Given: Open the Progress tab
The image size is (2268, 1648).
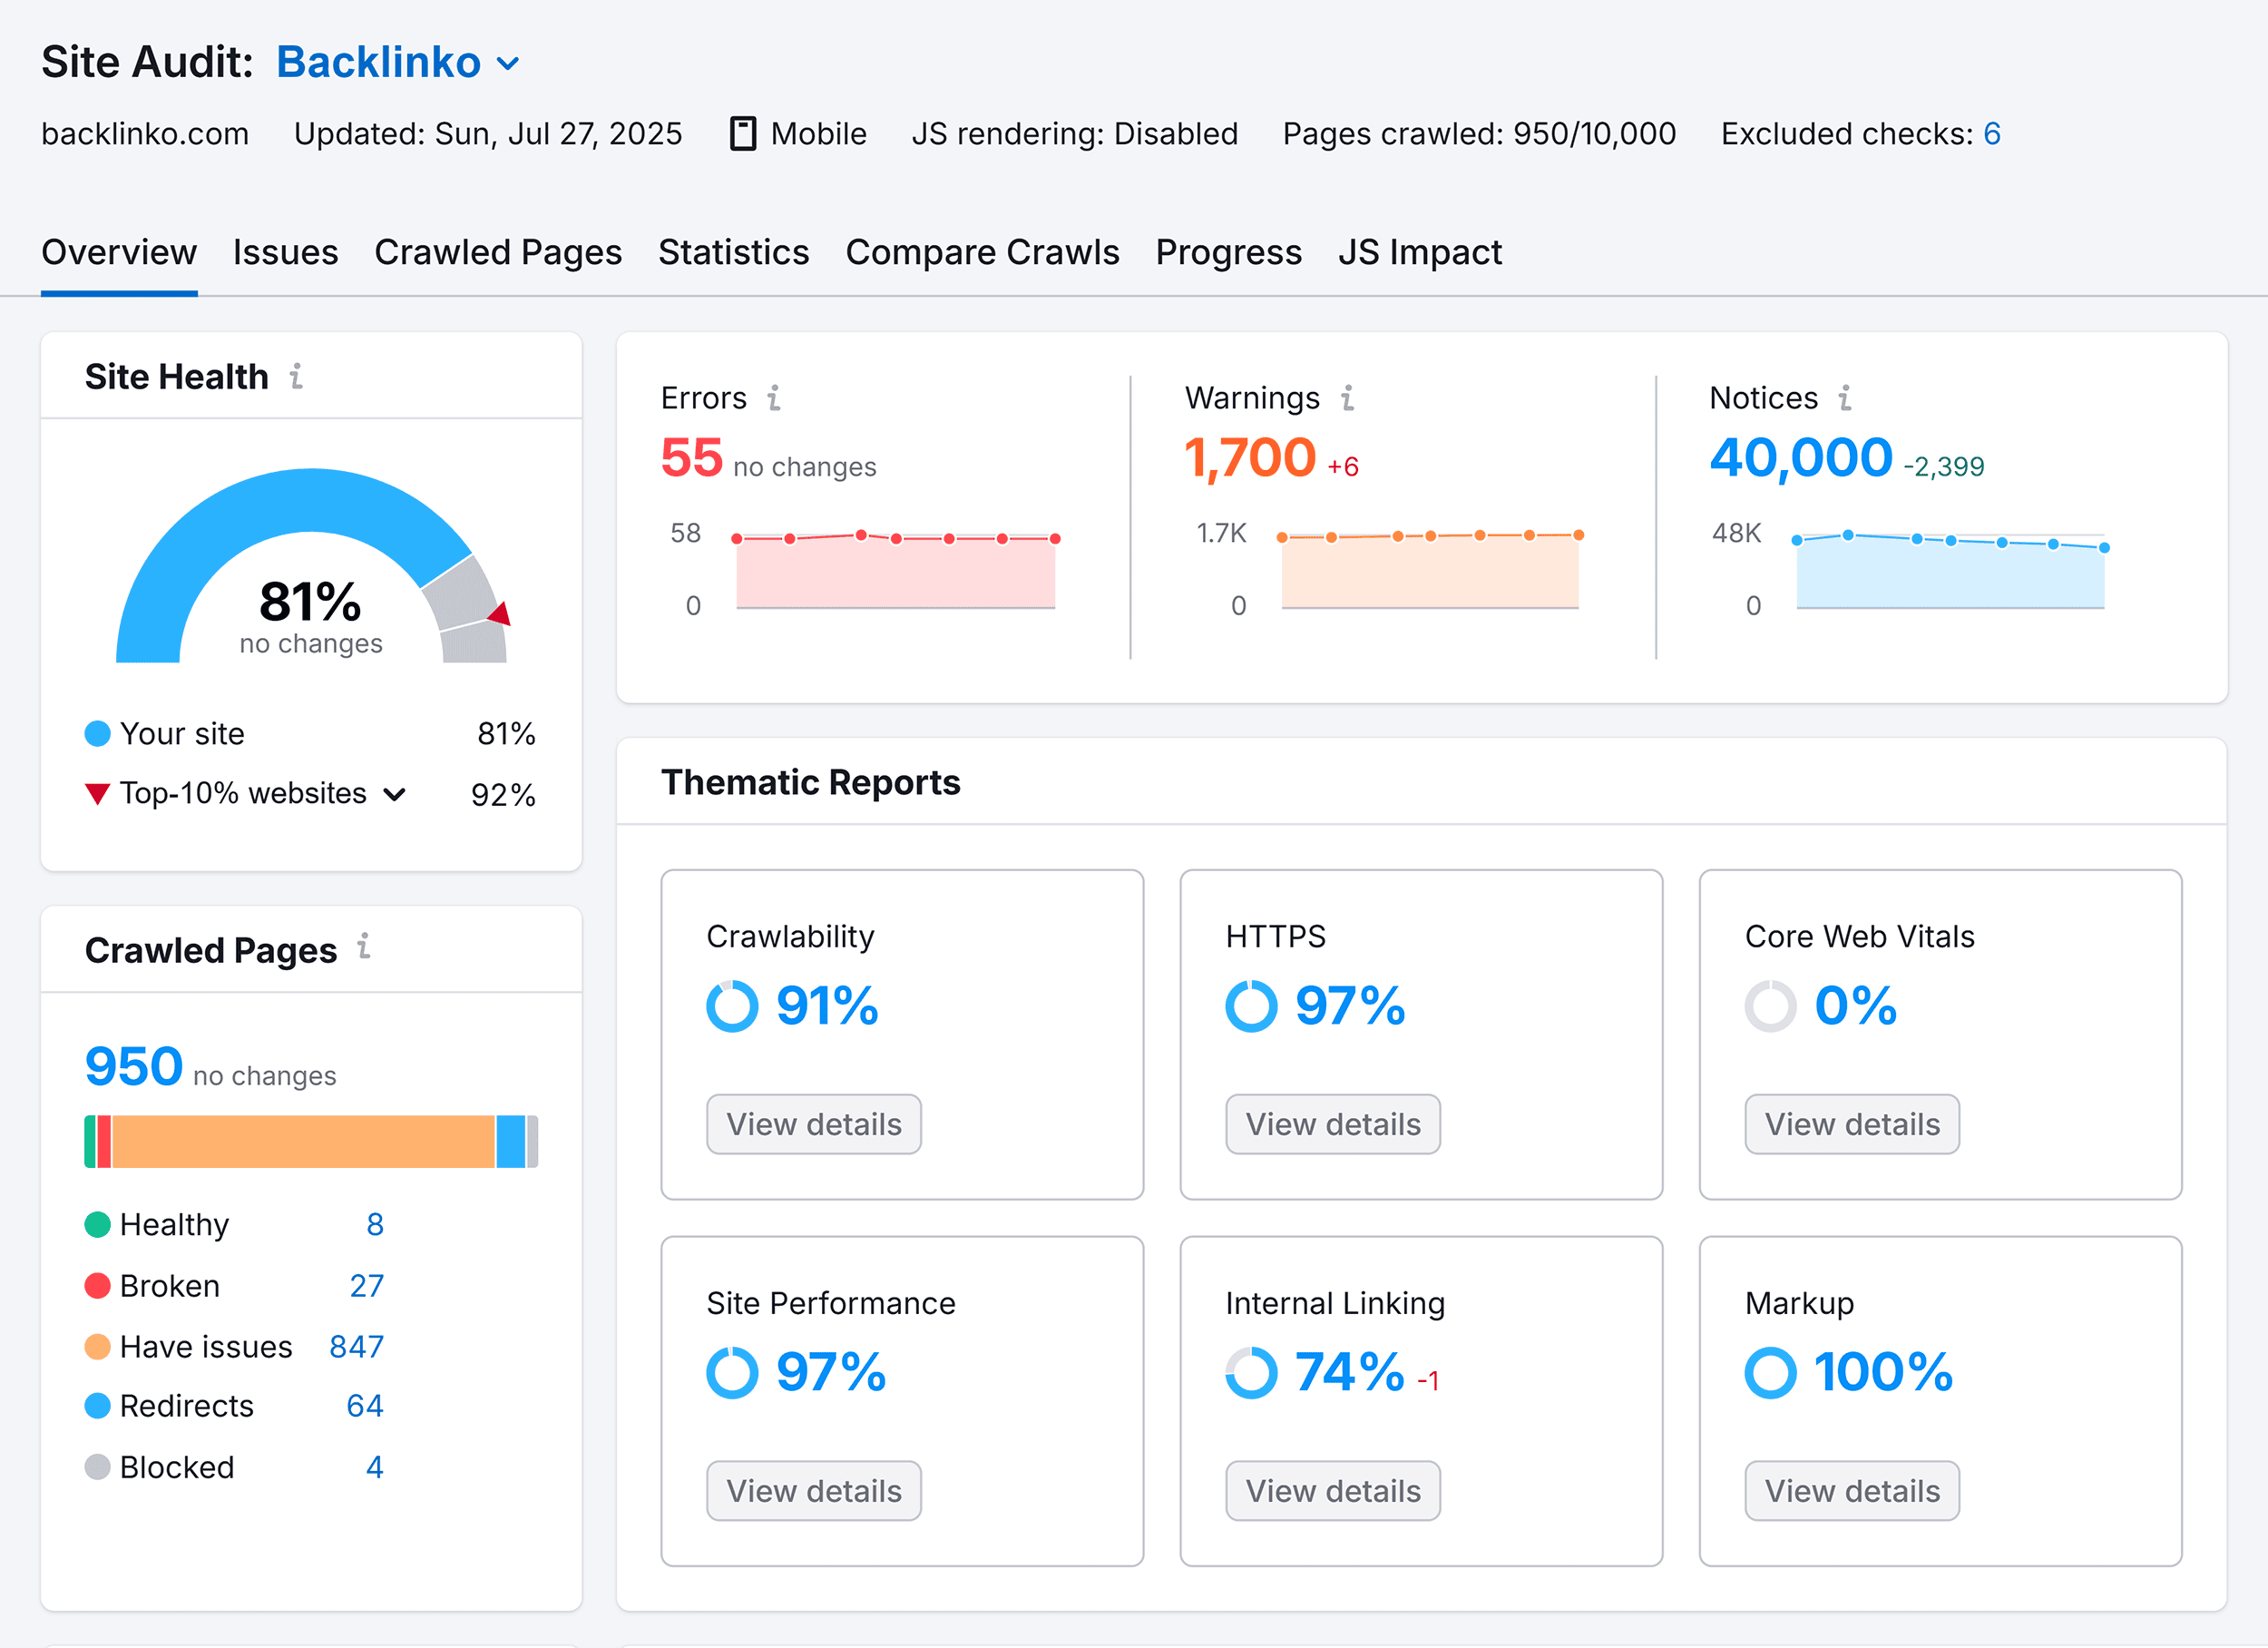Looking at the screenshot, I should tap(1228, 252).
